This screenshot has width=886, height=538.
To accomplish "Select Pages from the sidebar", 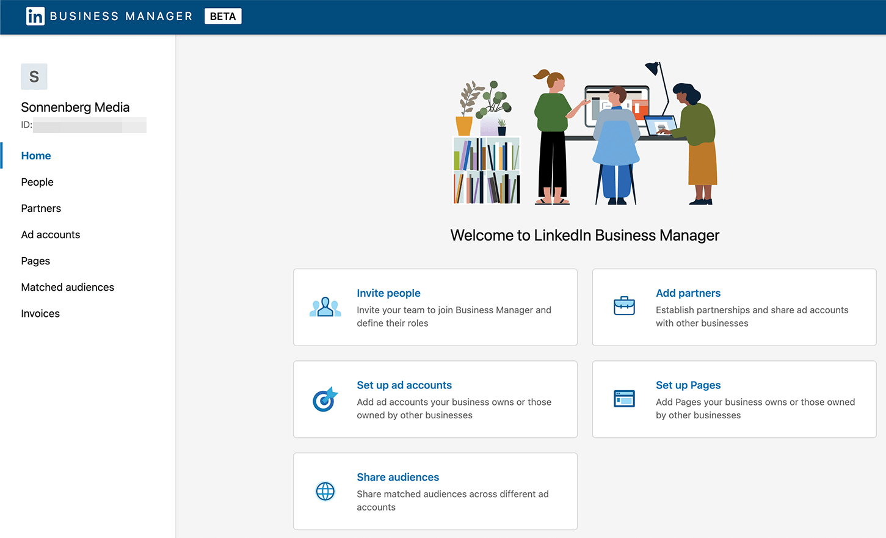I will [x=35, y=261].
